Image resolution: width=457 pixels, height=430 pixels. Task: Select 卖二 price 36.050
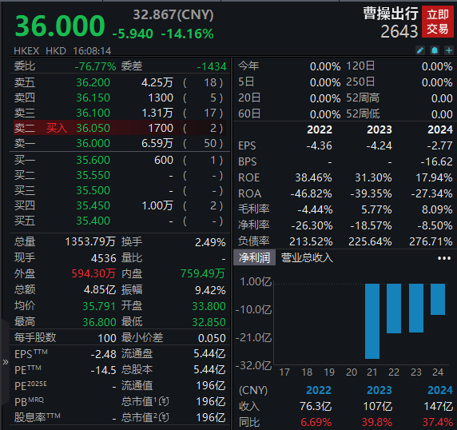tap(93, 128)
